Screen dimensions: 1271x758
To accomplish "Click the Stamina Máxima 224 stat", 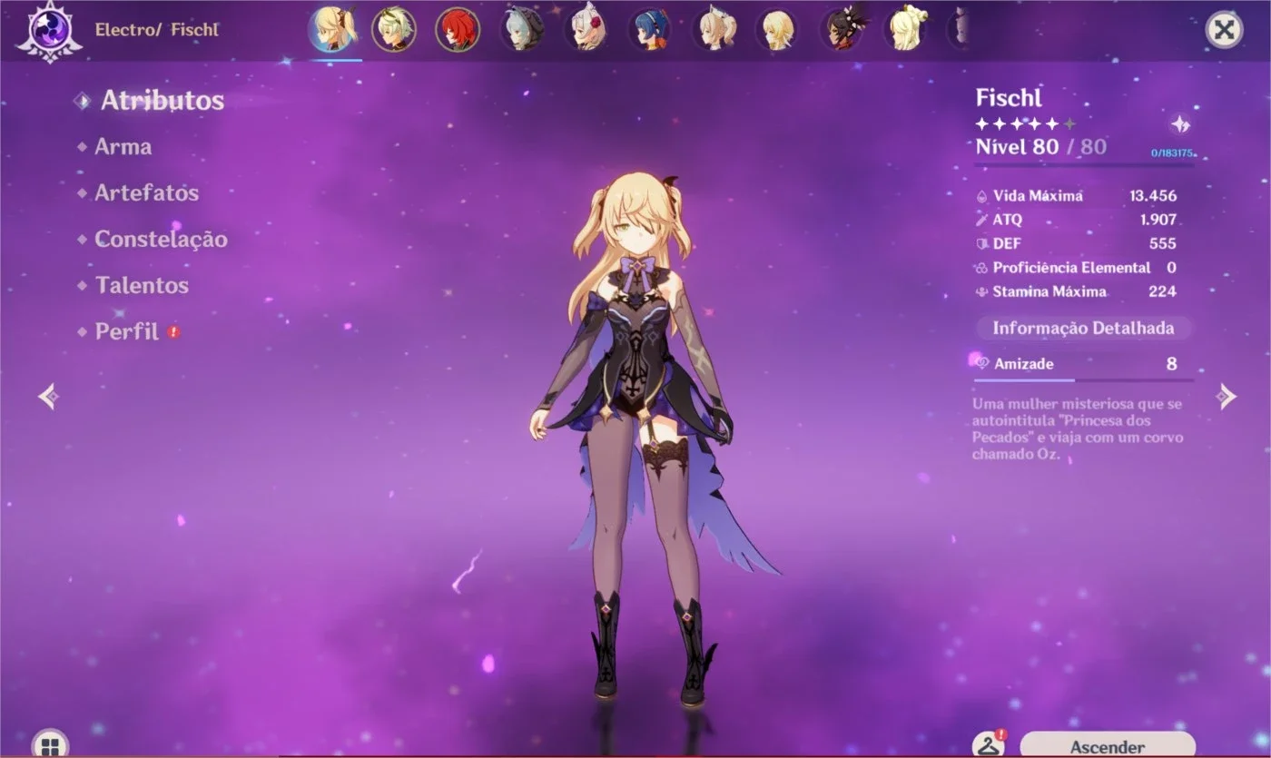I will (x=1077, y=291).
